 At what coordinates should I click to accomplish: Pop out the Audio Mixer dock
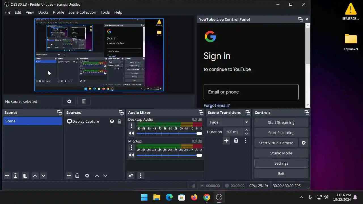pyautogui.click(x=201, y=112)
